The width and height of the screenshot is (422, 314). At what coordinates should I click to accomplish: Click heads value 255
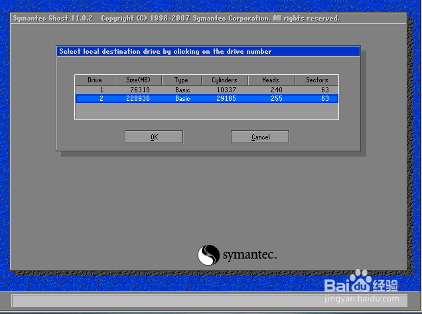tap(277, 98)
